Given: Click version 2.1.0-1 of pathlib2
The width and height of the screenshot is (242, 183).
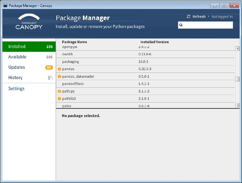Looking at the screenshot, I should point(144,98).
